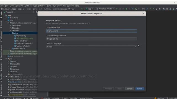
Task: Open the Window menu
Action: click(71, 6)
